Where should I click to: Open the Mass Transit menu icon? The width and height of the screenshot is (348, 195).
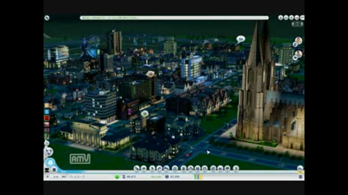(220, 169)
